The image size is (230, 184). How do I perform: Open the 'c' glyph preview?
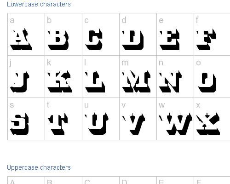point(94,40)
